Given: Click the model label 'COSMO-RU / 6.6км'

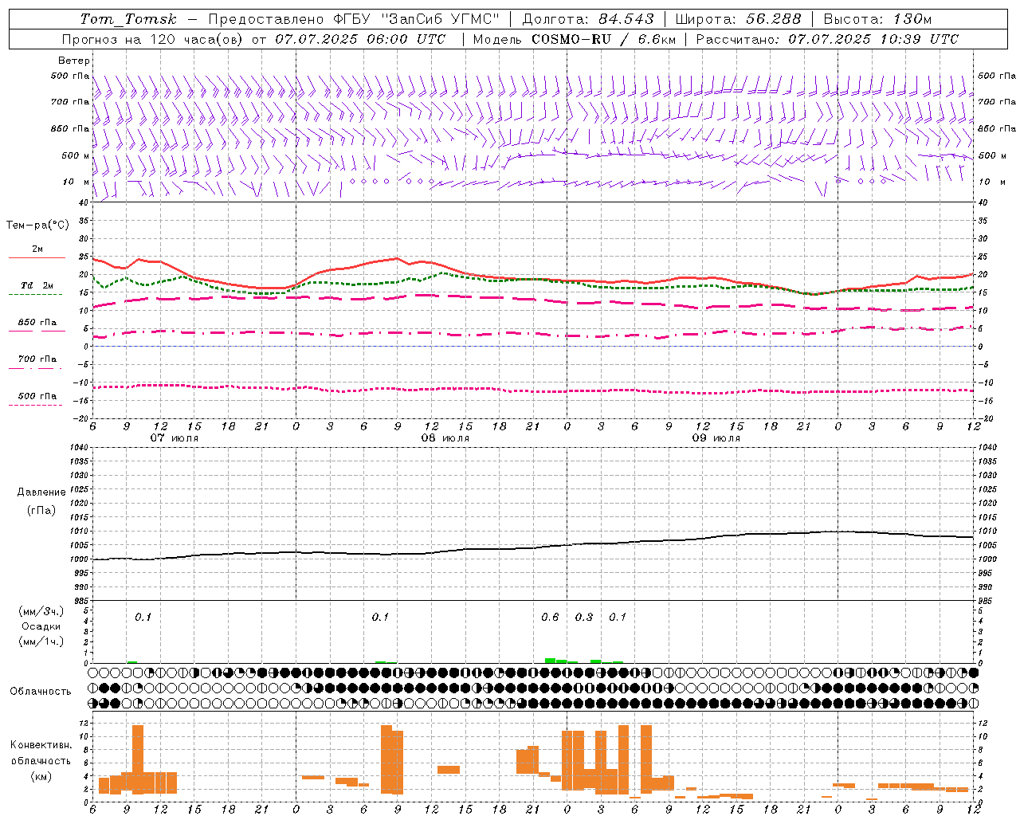Looking at the screenshot, I should click(603, 39).
